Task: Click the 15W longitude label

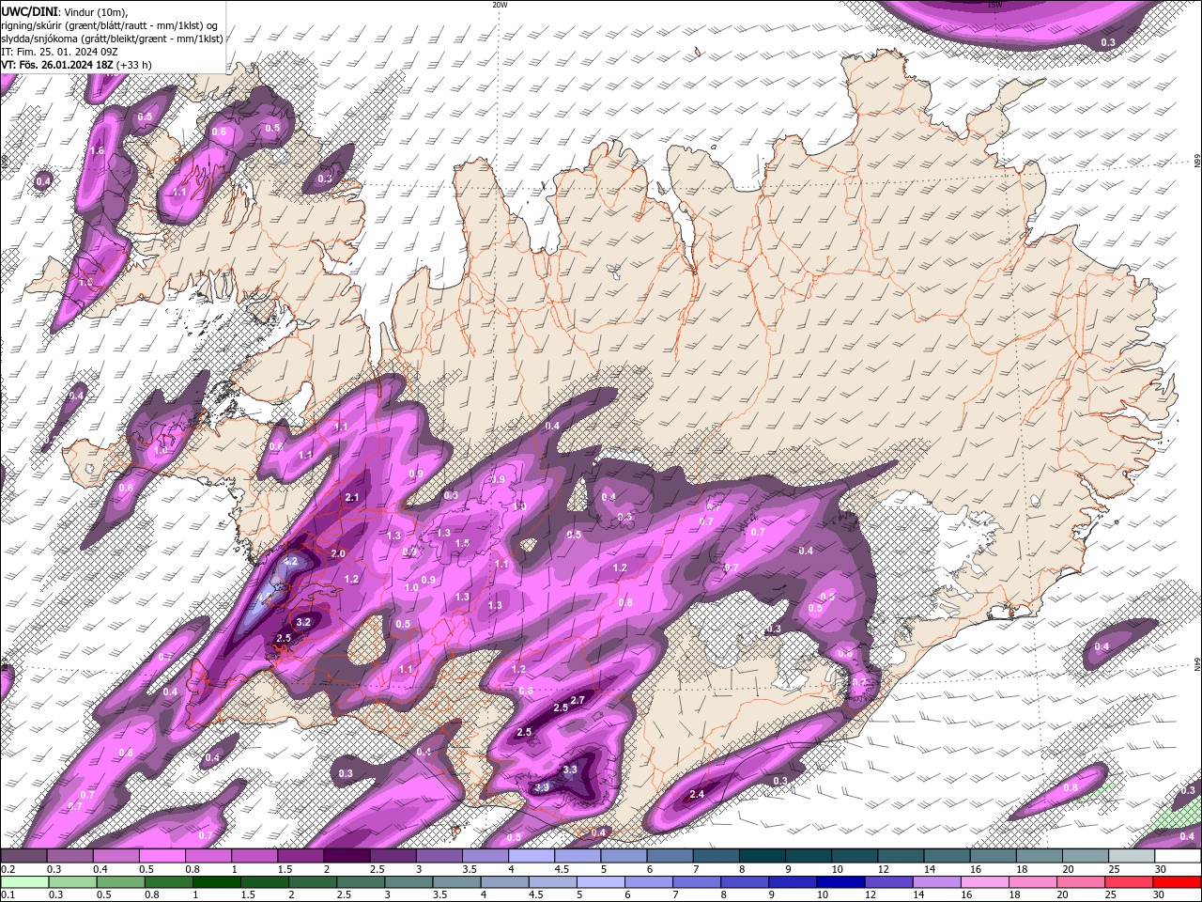Action: click(x=994, y=5)
